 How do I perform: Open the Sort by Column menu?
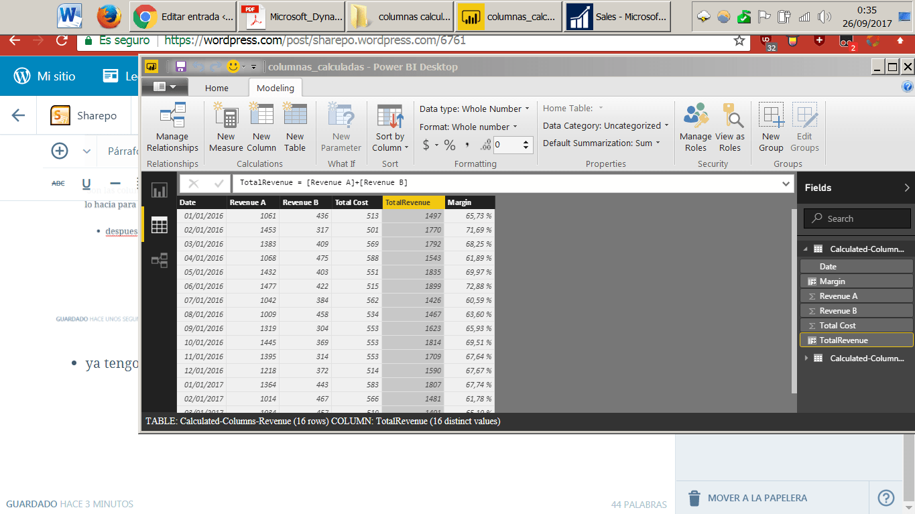tap(390, 127)
